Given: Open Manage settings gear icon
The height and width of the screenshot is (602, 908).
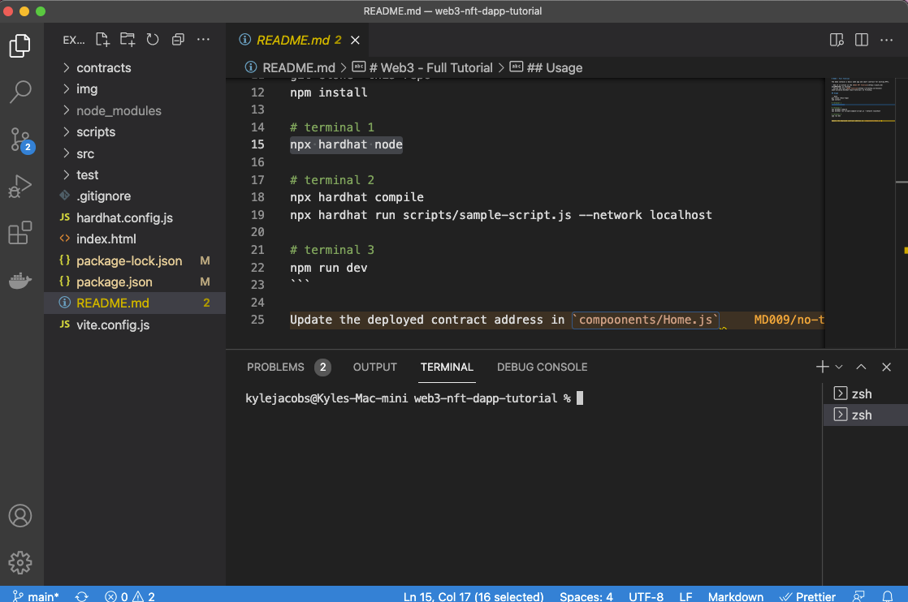Looking at the screenshot, I should click(x=20, y=561).
